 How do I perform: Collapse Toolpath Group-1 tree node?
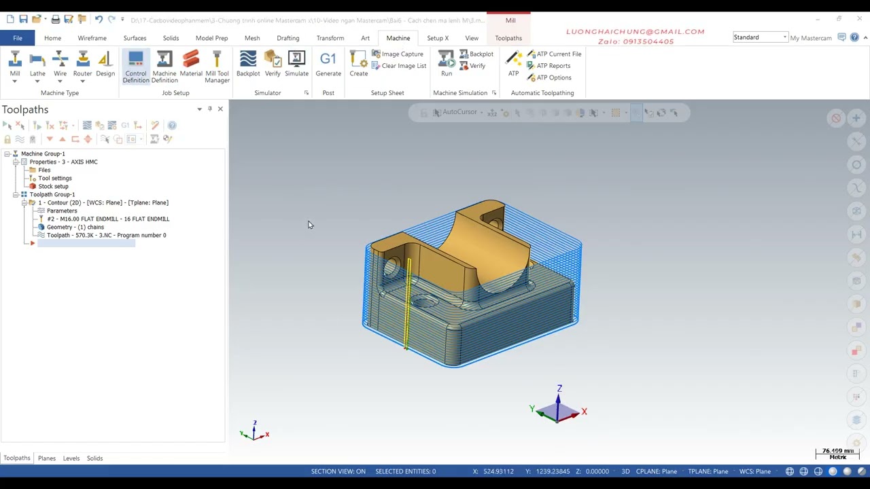coord(16,195)
